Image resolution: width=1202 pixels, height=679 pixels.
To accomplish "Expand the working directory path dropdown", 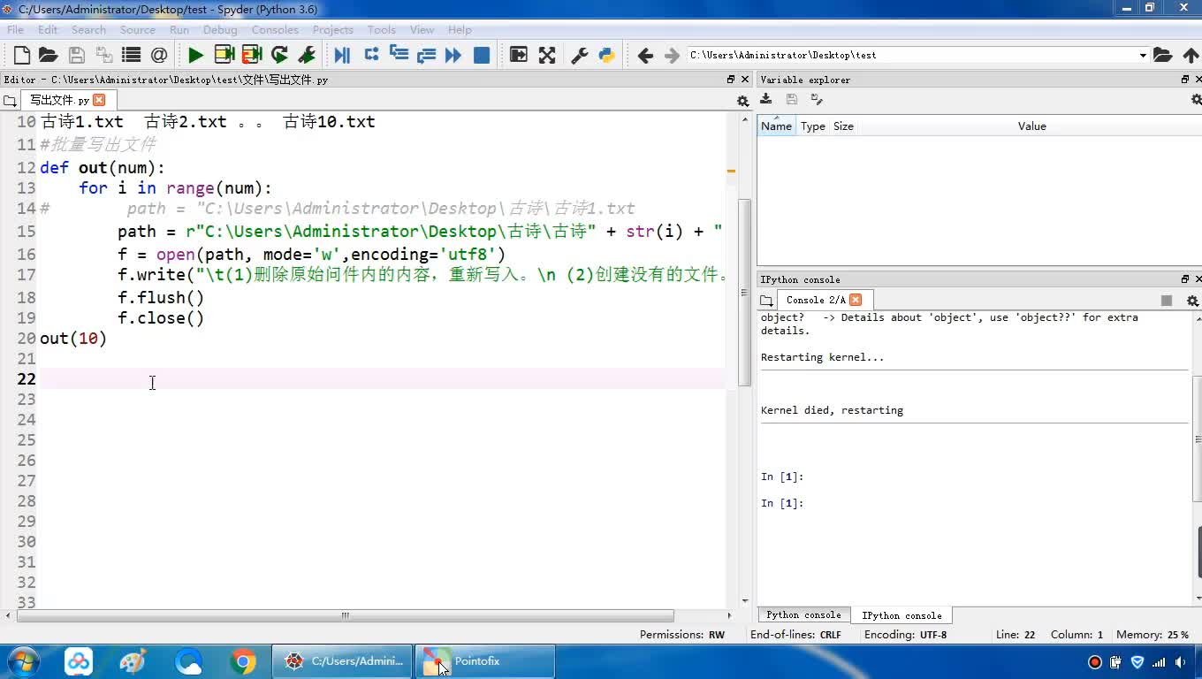I will click(x=1142, y=55).
